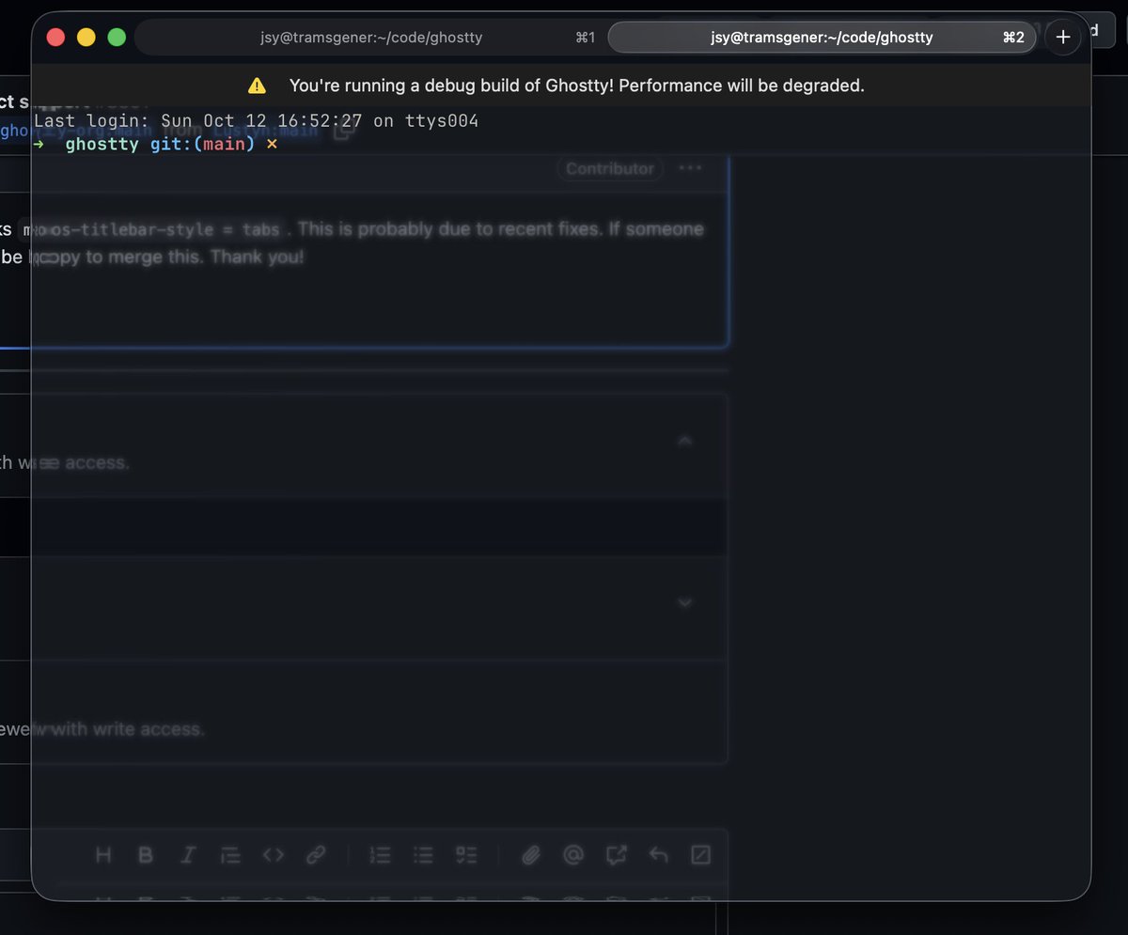
Task: Mention a user with the @ icon
Action: [x=573, y=854]
